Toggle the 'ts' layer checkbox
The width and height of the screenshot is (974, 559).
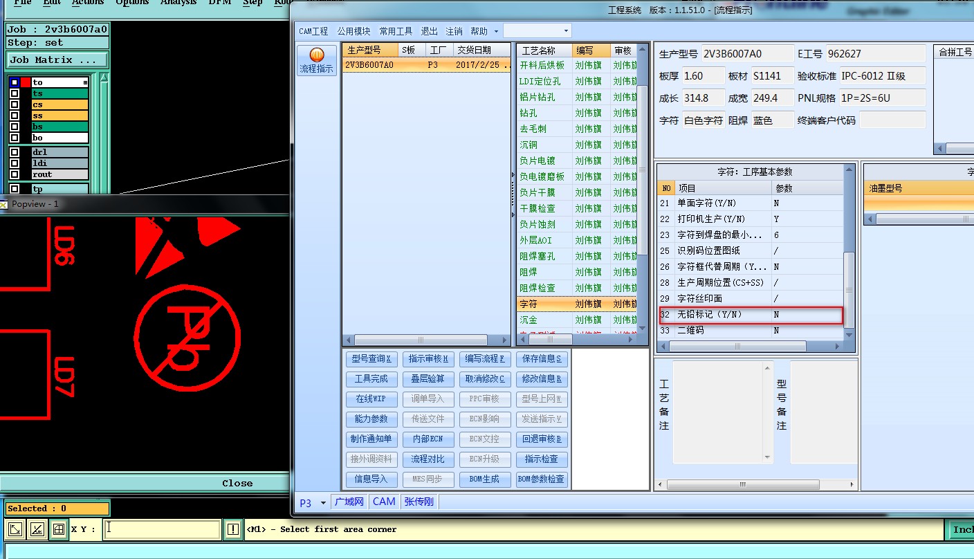coord(14,93)
